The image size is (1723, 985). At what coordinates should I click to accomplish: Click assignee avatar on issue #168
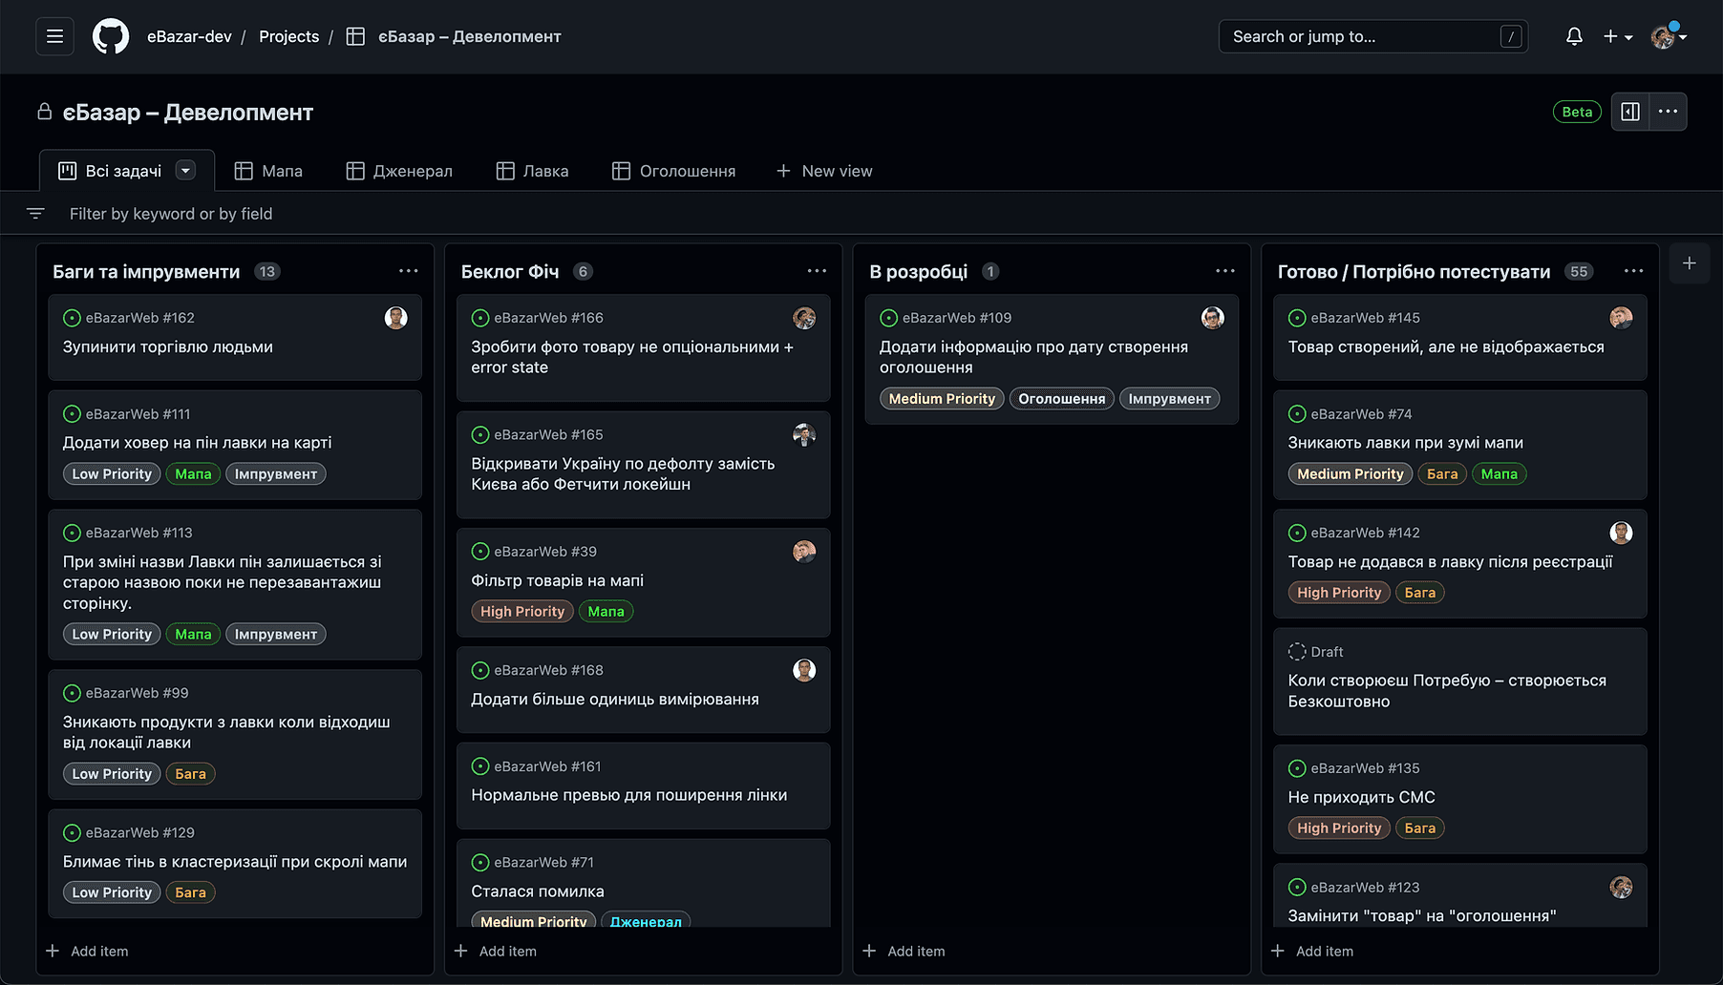click(x=804, y=671)
